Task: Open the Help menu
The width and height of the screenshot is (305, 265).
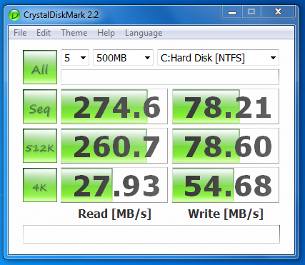Action: [x=106, y=33]
